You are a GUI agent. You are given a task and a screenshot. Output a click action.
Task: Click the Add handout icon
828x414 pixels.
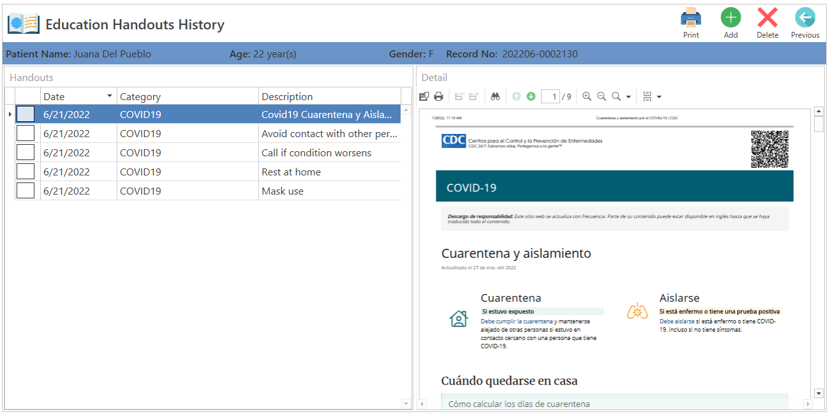[x=730, y=18]
